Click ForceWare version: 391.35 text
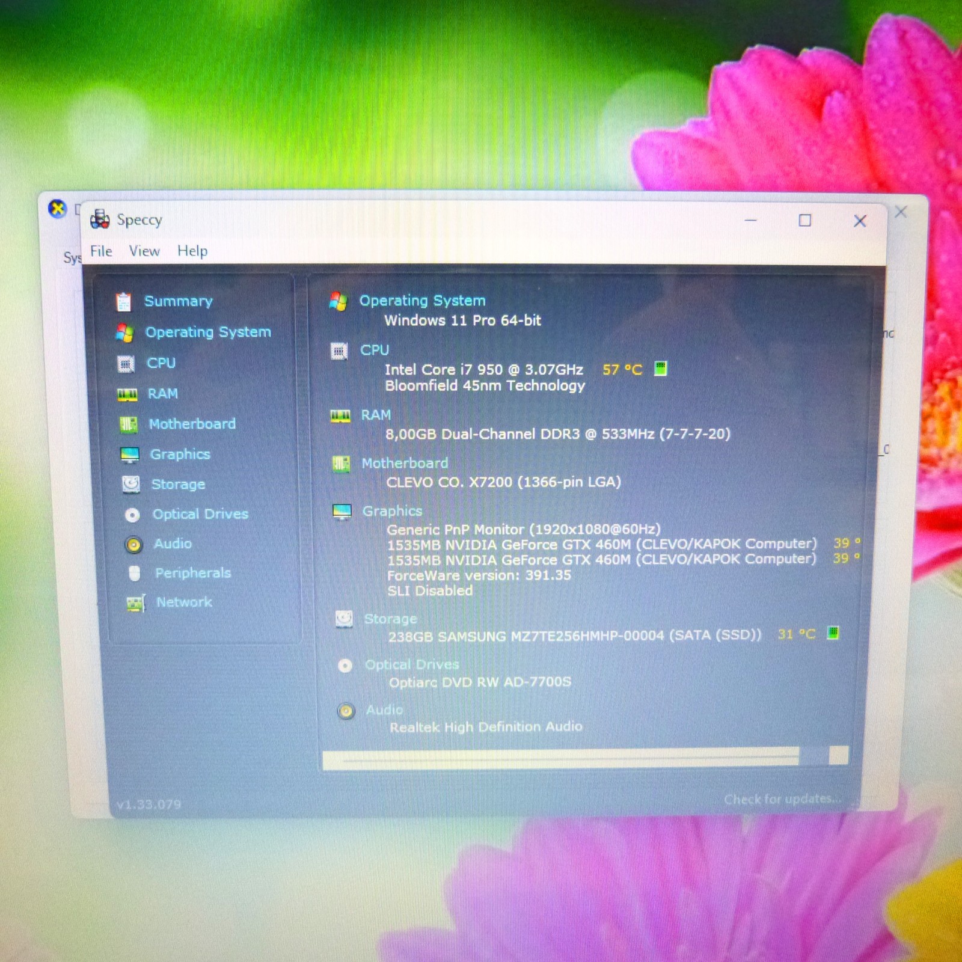 point(479,575)
